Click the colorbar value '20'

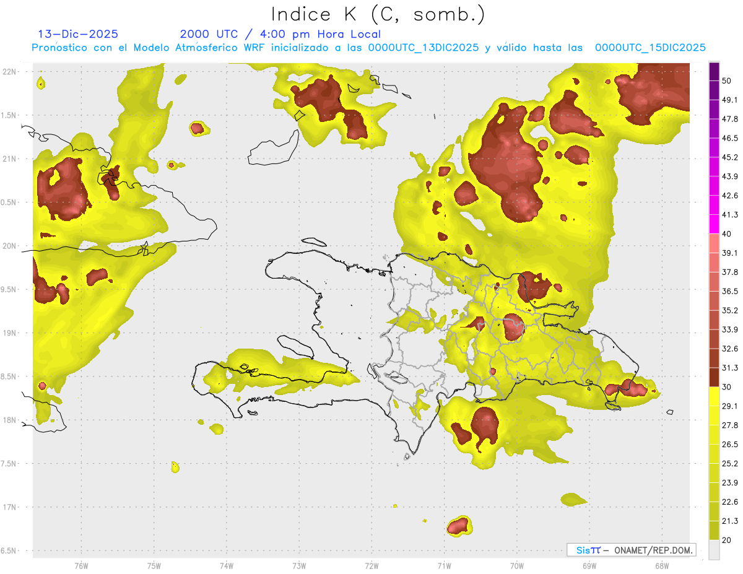coord(728,540)
